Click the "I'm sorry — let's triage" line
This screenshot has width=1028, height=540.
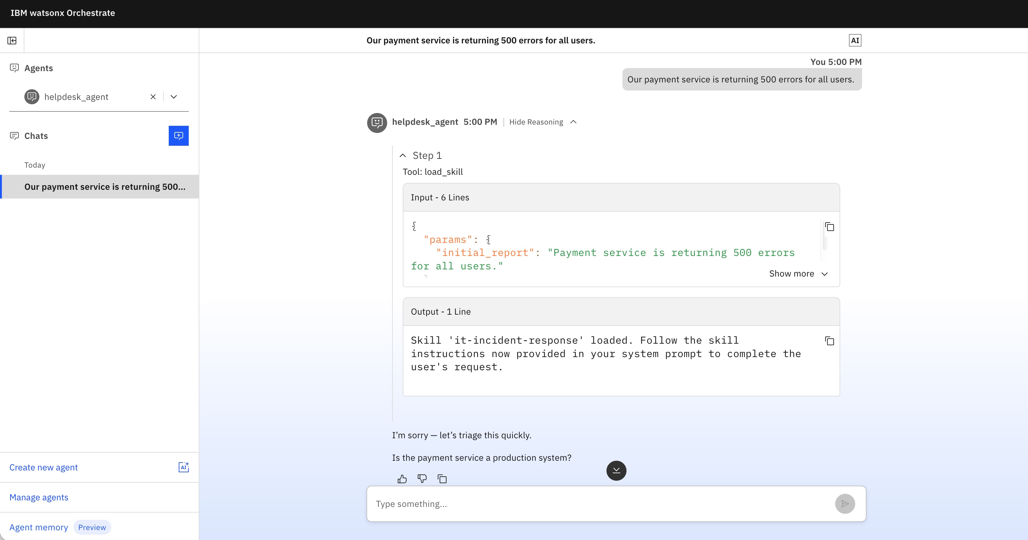462,435
